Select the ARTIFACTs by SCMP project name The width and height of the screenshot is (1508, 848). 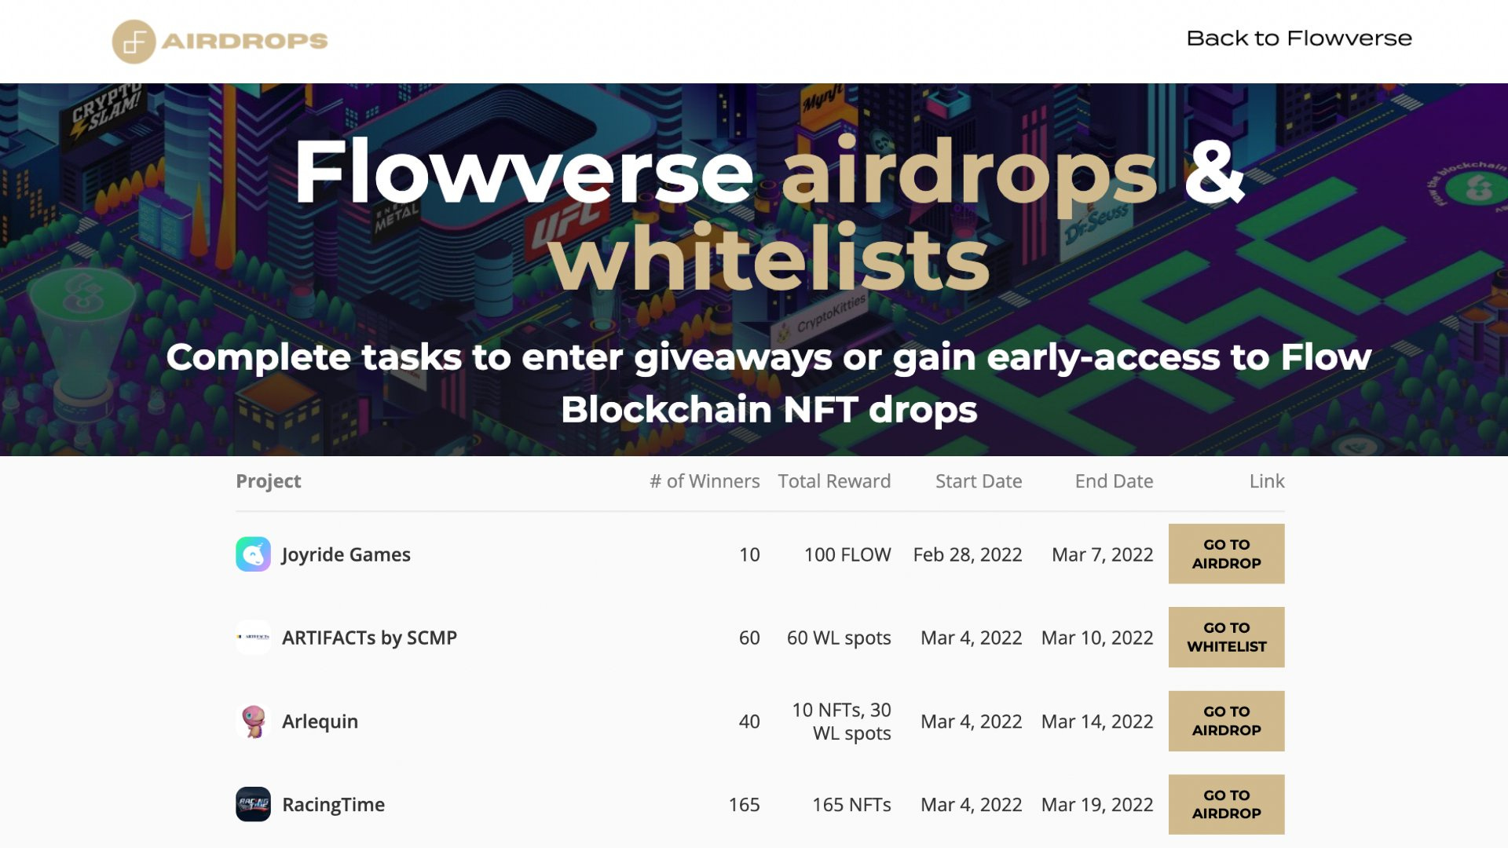click(x=370, y=638)
